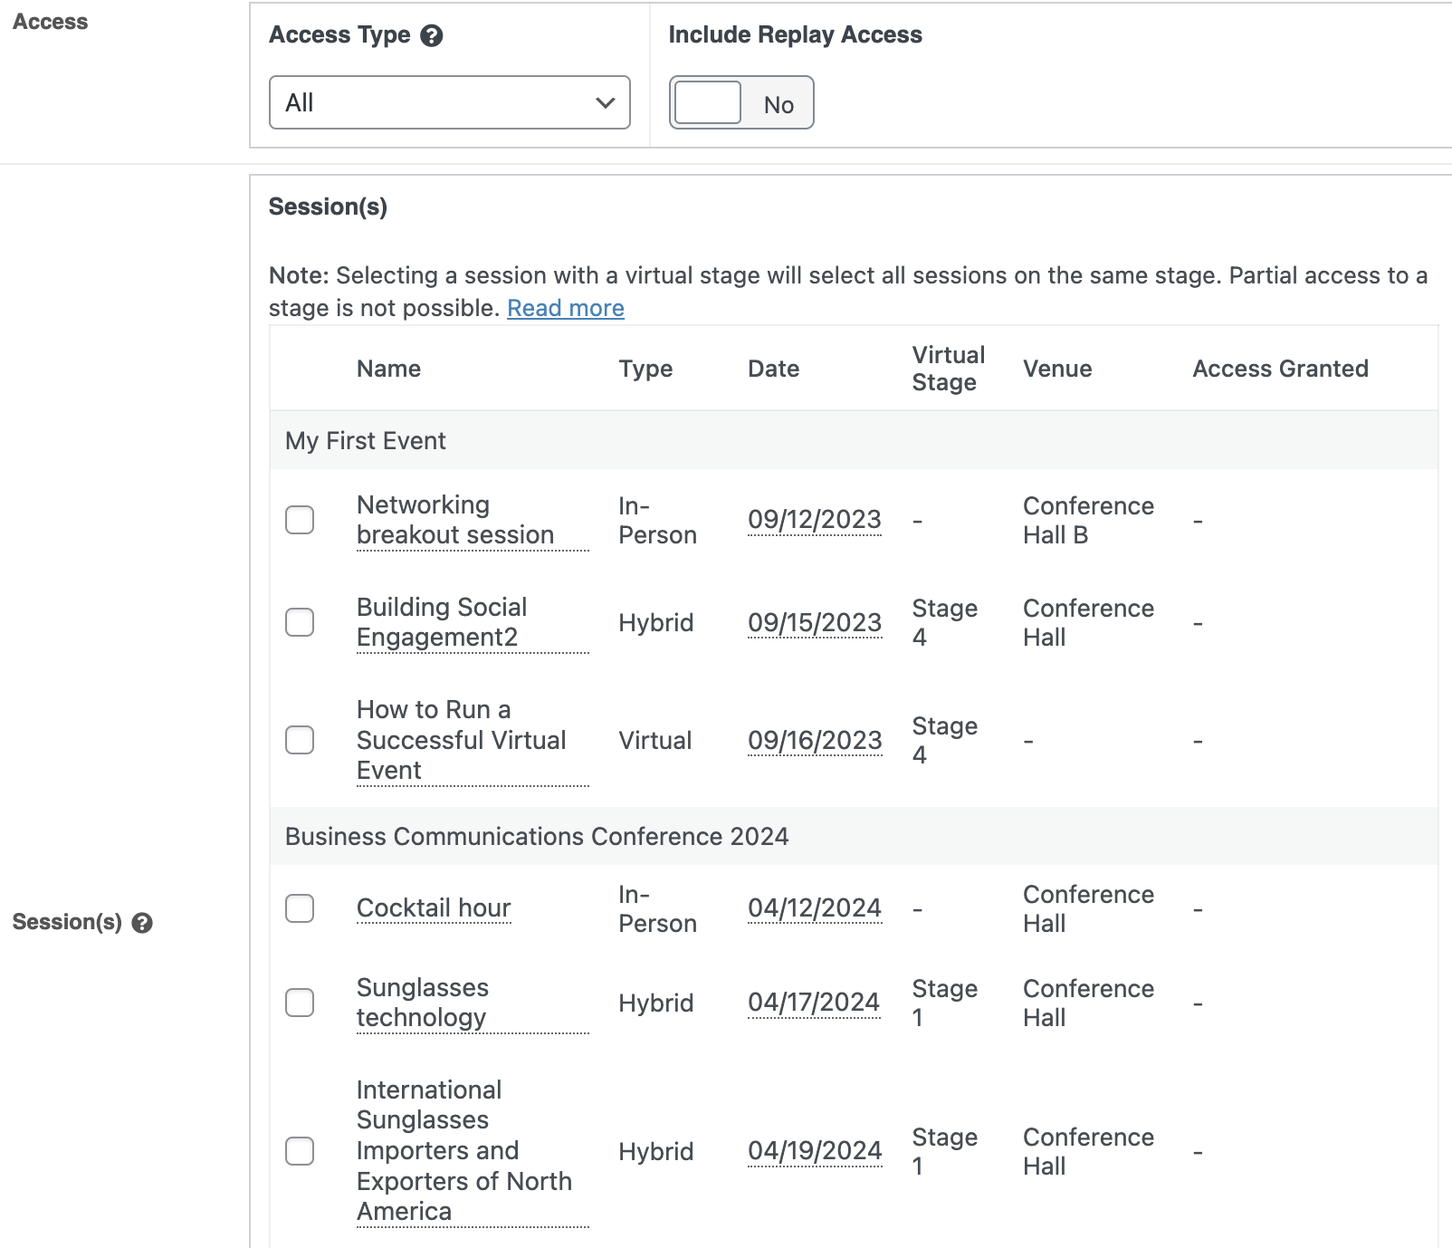This screenshot has width=1452, height=1248.
Task: Enable the Sunglasses technology session checkbox
Action: pyautogui.click(x=300, y=1003)
